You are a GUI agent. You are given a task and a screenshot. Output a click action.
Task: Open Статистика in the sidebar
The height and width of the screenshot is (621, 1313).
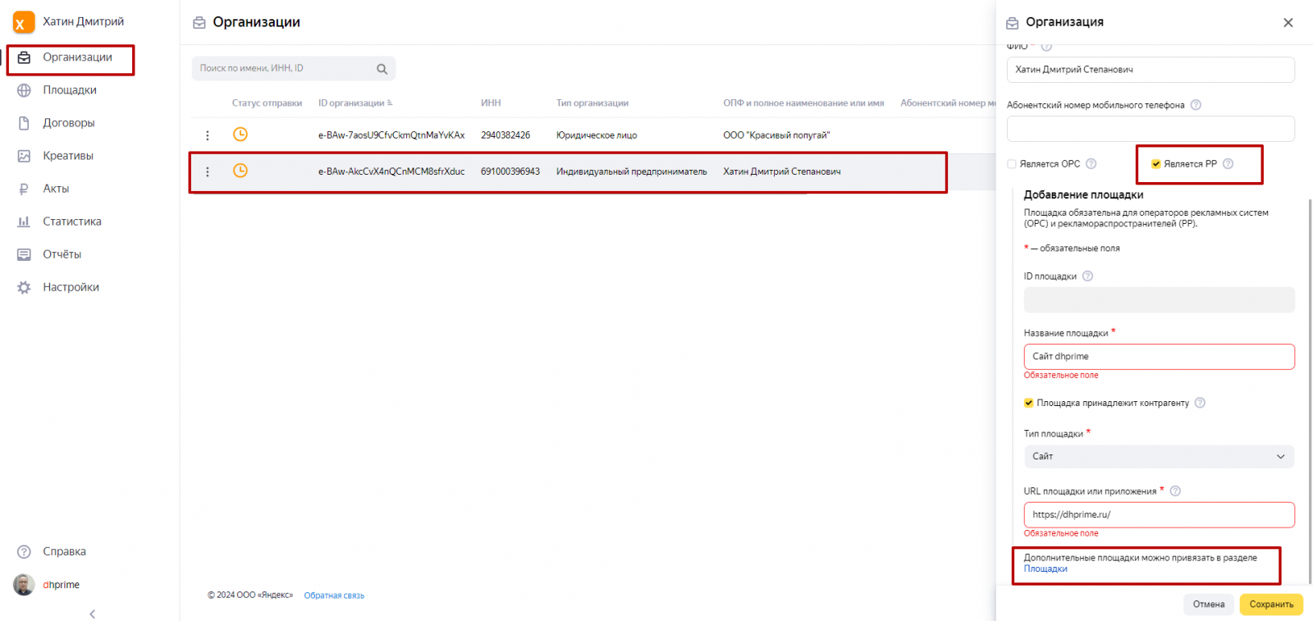[x=72, y=221]
